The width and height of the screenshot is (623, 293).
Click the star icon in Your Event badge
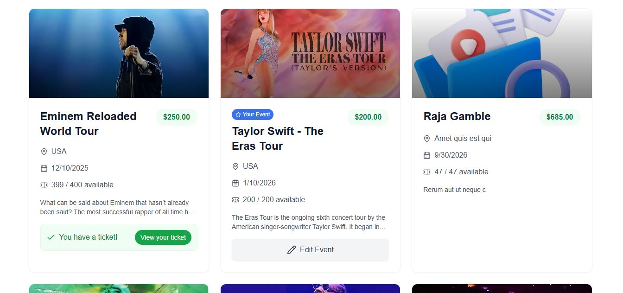pyautogui.click(x=238, y=115)
